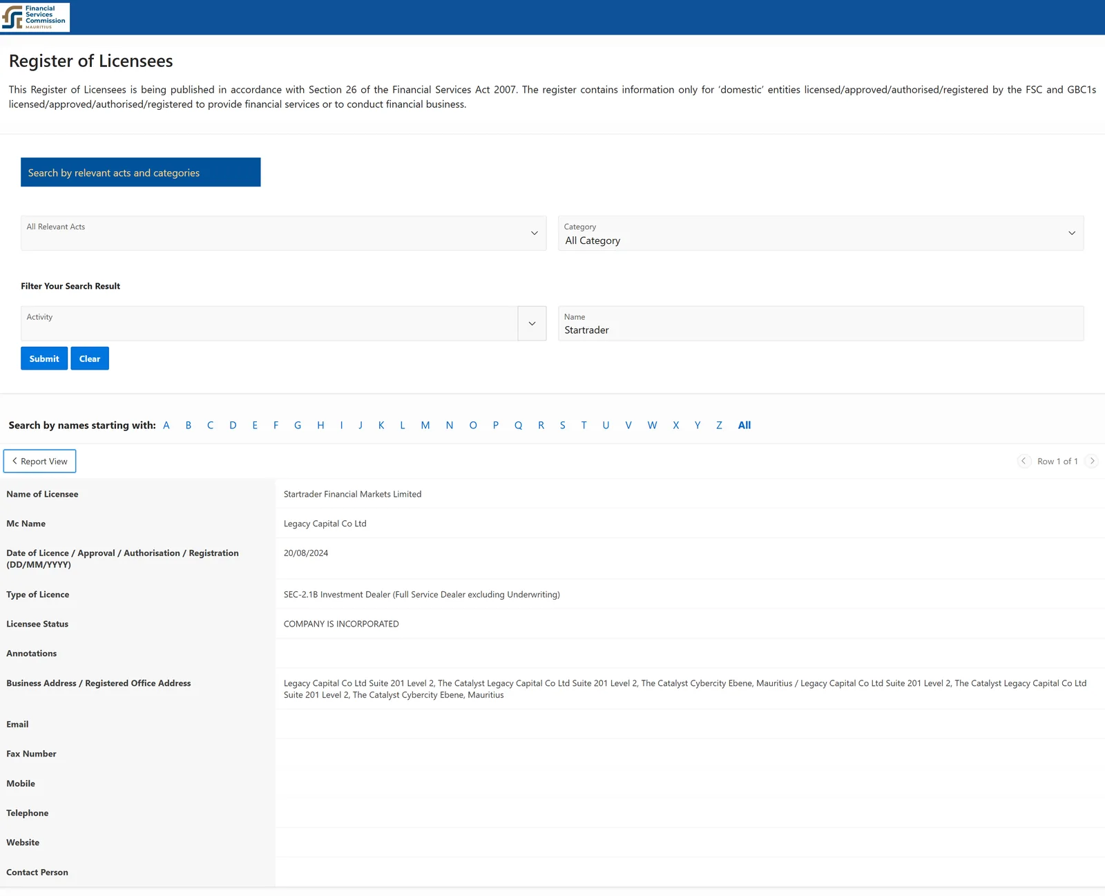Filter names starting with U
The width and height of the screenshot is (1105, 896).
606,426
